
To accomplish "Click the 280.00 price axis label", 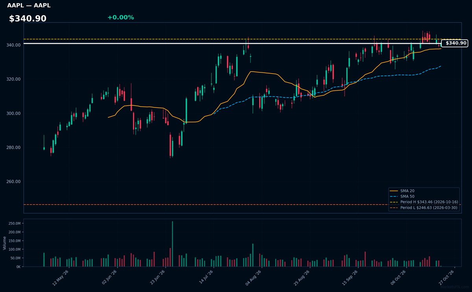I will click(x=14, y=148).
